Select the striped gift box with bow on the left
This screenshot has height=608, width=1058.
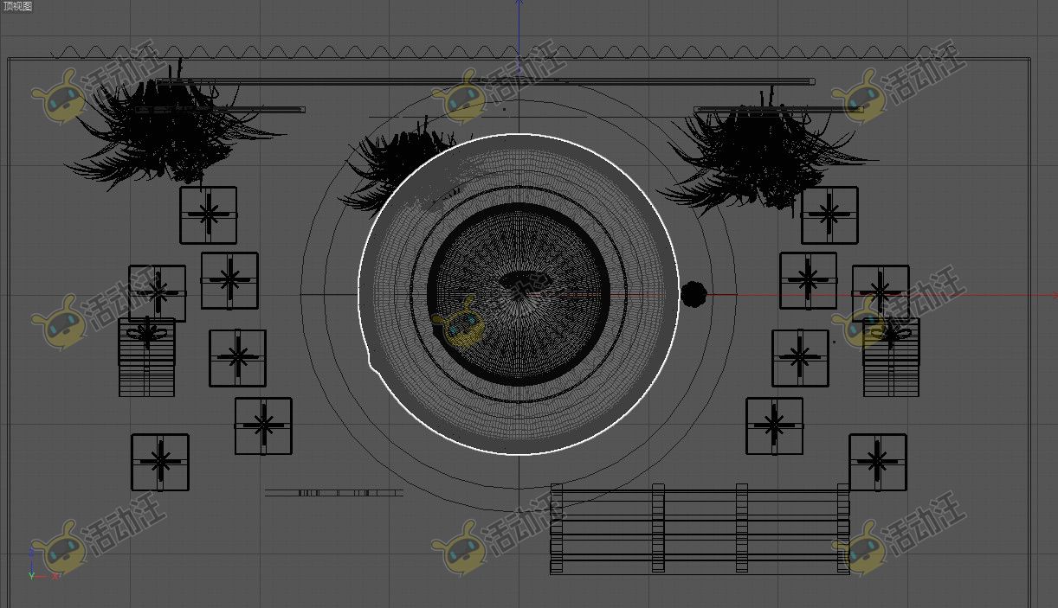tap(146, 357)
